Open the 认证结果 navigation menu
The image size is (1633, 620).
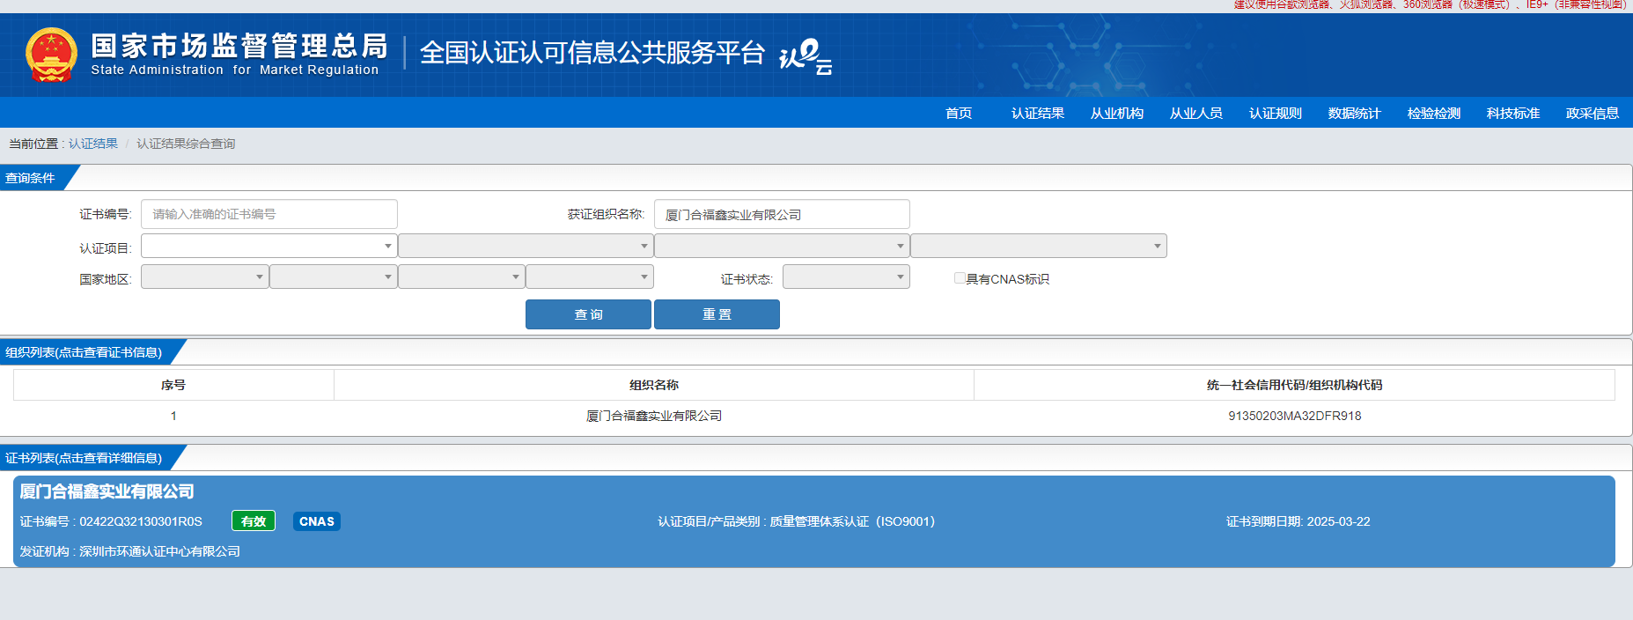click(1038, 113)
